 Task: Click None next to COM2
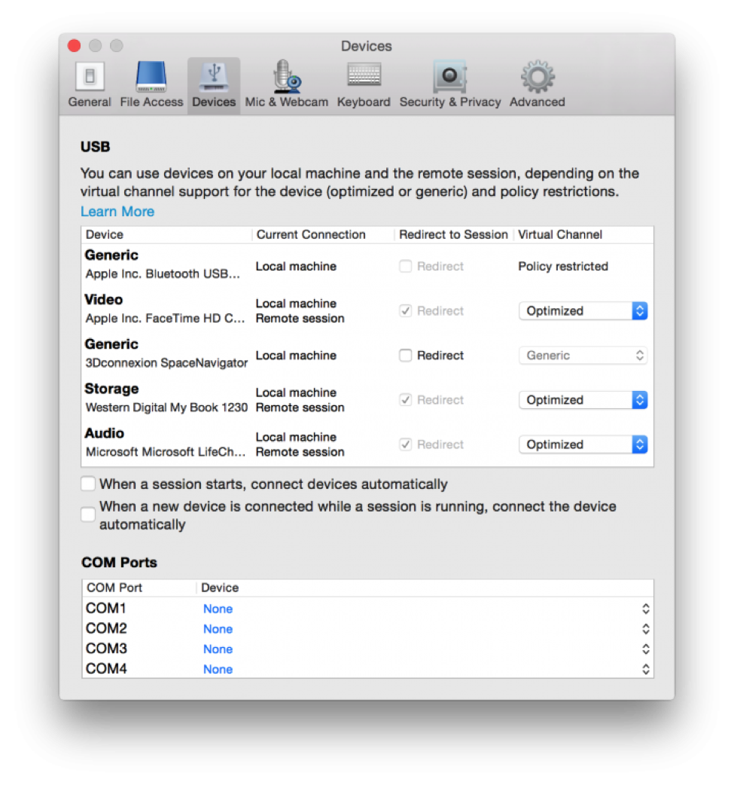[x=218, y=628]
